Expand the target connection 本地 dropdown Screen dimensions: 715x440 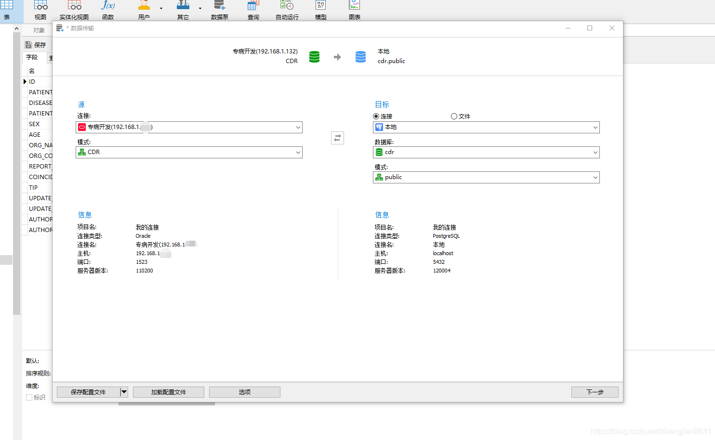[x=596, y=127]
